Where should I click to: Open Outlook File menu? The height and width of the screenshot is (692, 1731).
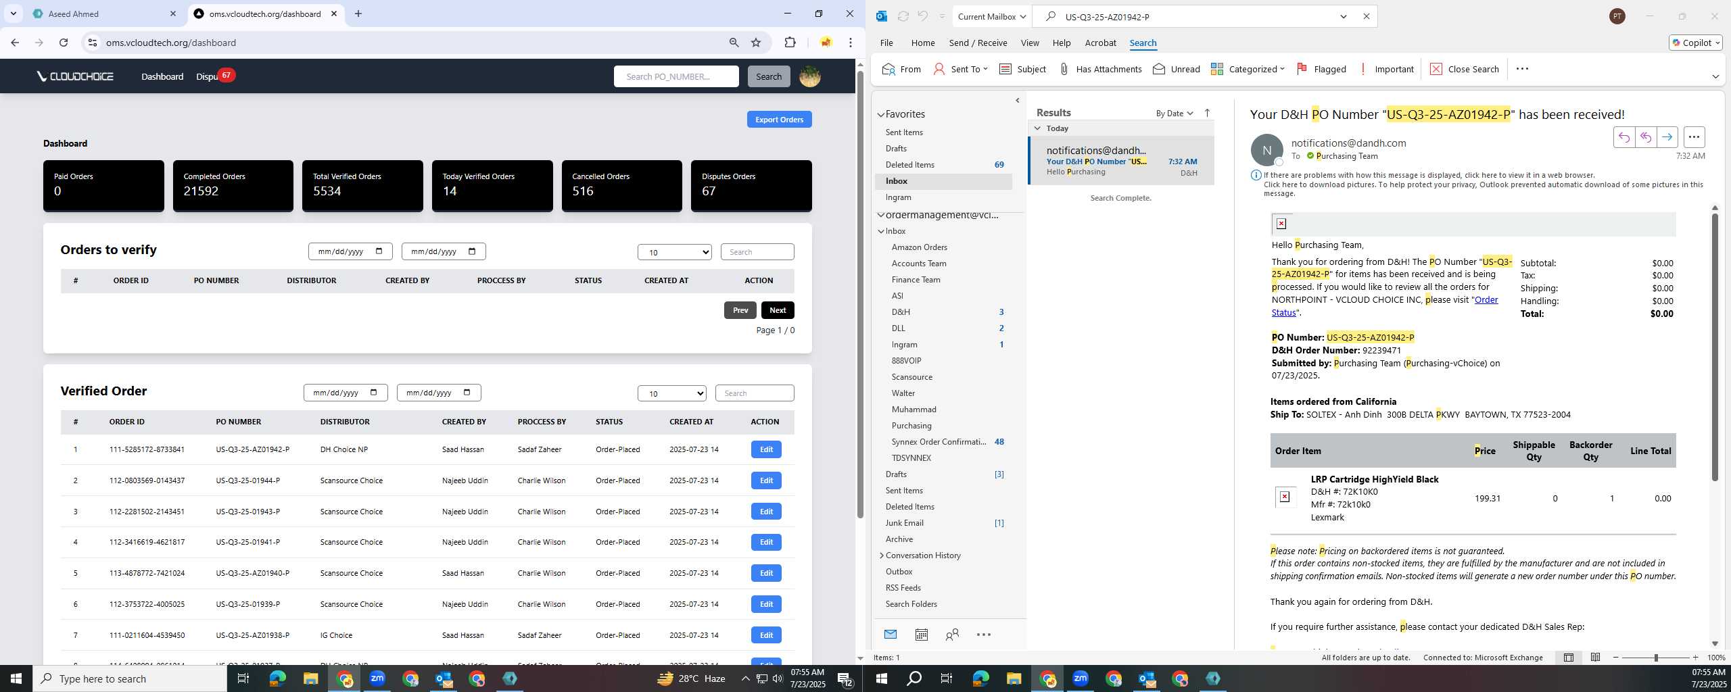click(886, 43)
